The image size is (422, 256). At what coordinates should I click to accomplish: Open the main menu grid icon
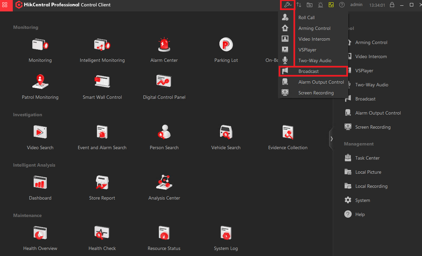click(5, 5)
